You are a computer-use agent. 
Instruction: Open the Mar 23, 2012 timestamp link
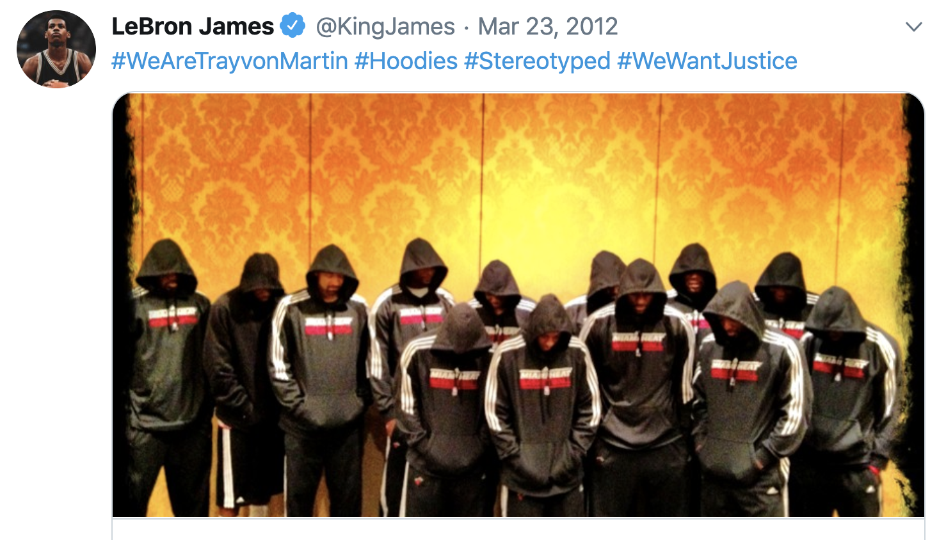(x=548, y=26)
